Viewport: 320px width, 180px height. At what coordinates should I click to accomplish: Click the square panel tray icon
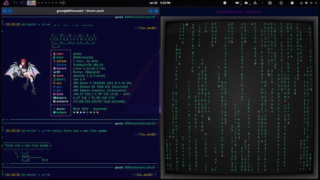(270, 3)
